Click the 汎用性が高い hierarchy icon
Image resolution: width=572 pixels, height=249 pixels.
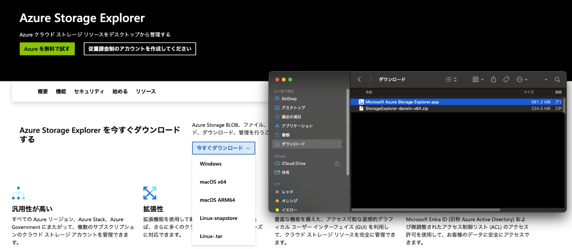(19, 193)
